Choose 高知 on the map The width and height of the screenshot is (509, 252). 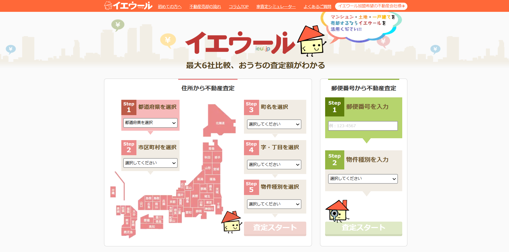point(152,227)
